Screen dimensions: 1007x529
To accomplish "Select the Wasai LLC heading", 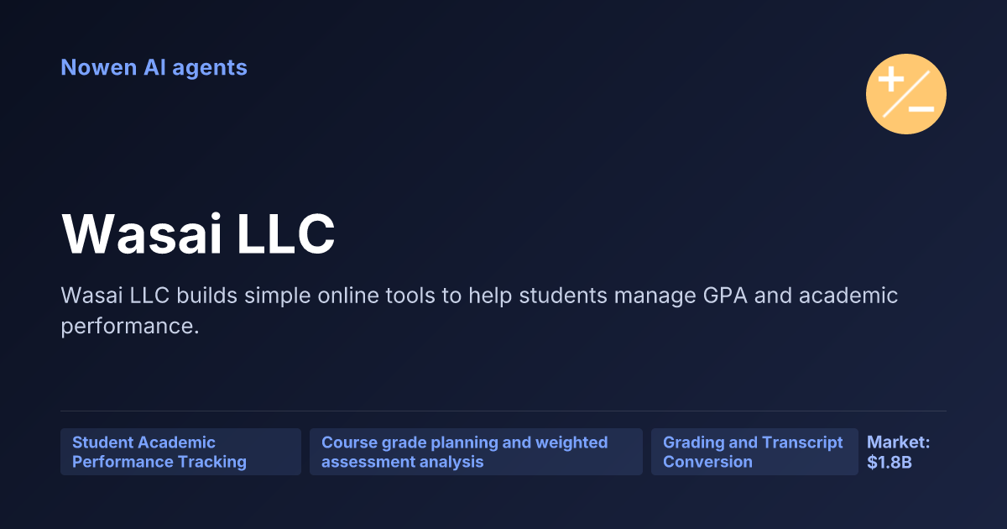I will [x=198, y=233].
